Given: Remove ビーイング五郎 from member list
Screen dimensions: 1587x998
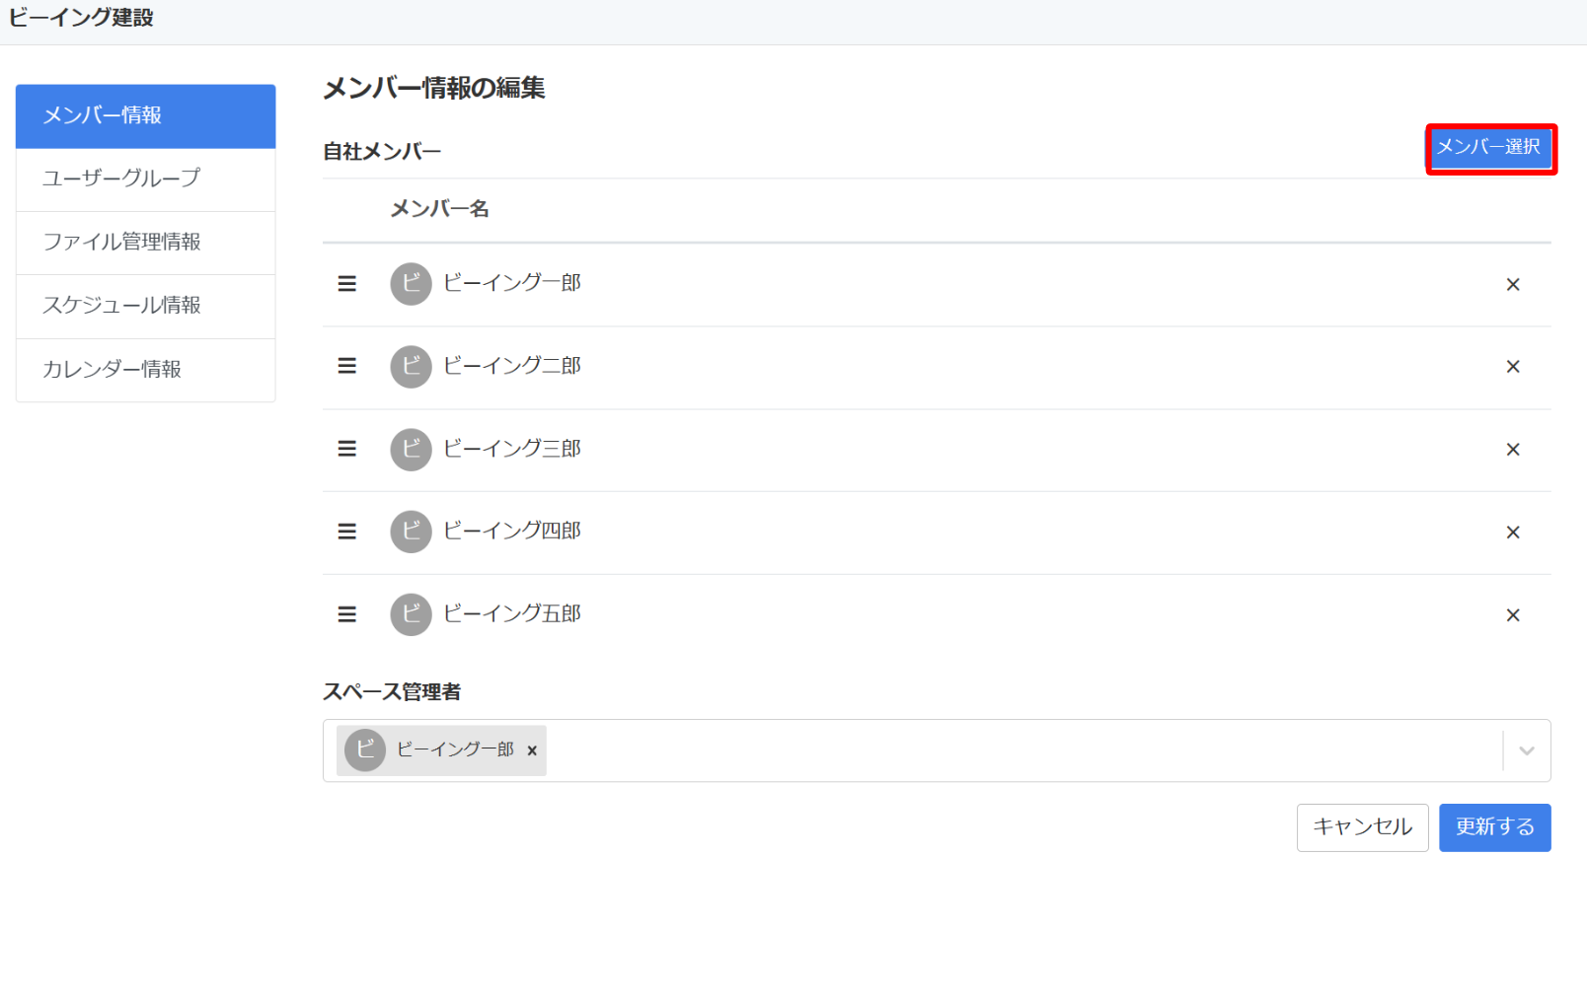Looking at the screenshot, I should click(1513, 615).
